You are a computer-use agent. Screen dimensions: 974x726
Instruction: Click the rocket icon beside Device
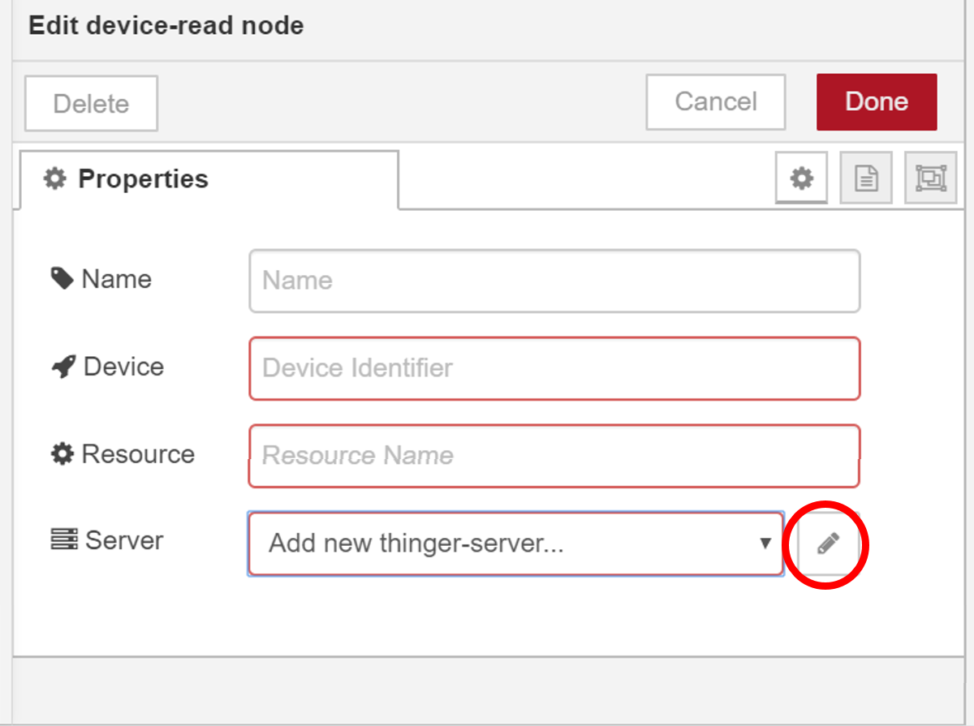tap(62, 367)
